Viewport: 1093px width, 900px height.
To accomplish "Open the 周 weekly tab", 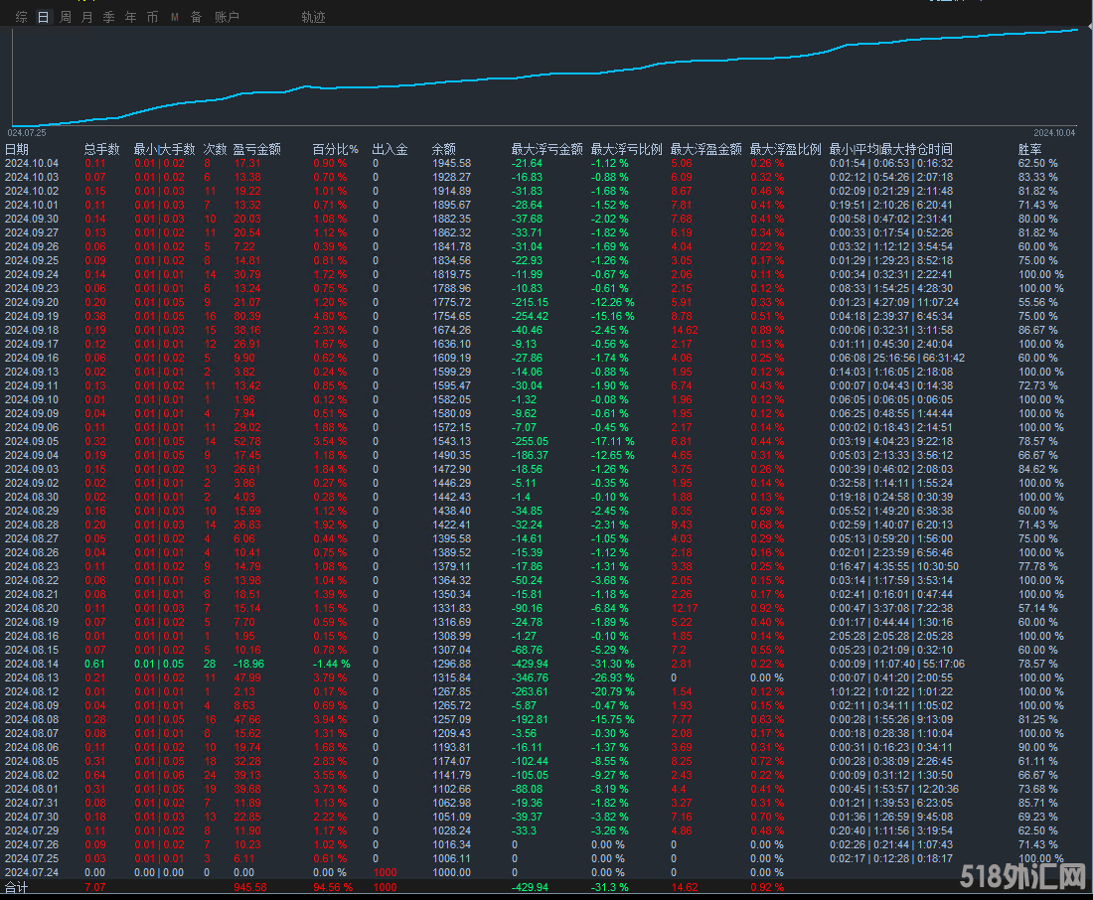I will tap(66, 17).
